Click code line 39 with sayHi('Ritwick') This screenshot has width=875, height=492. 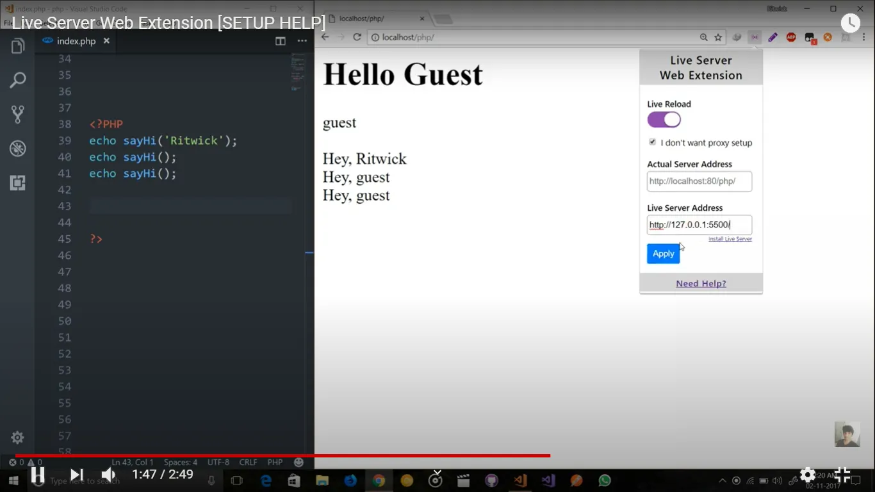click(163, 140)
